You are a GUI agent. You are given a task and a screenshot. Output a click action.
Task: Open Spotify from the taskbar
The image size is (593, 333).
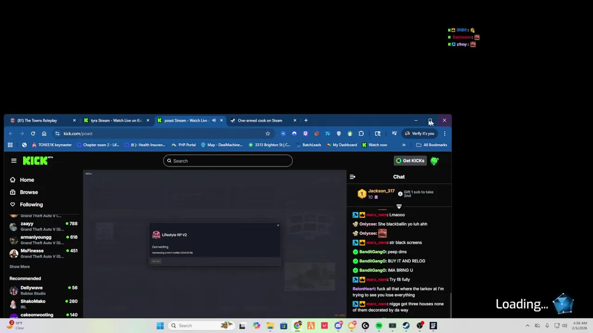[x=379, y=326]
